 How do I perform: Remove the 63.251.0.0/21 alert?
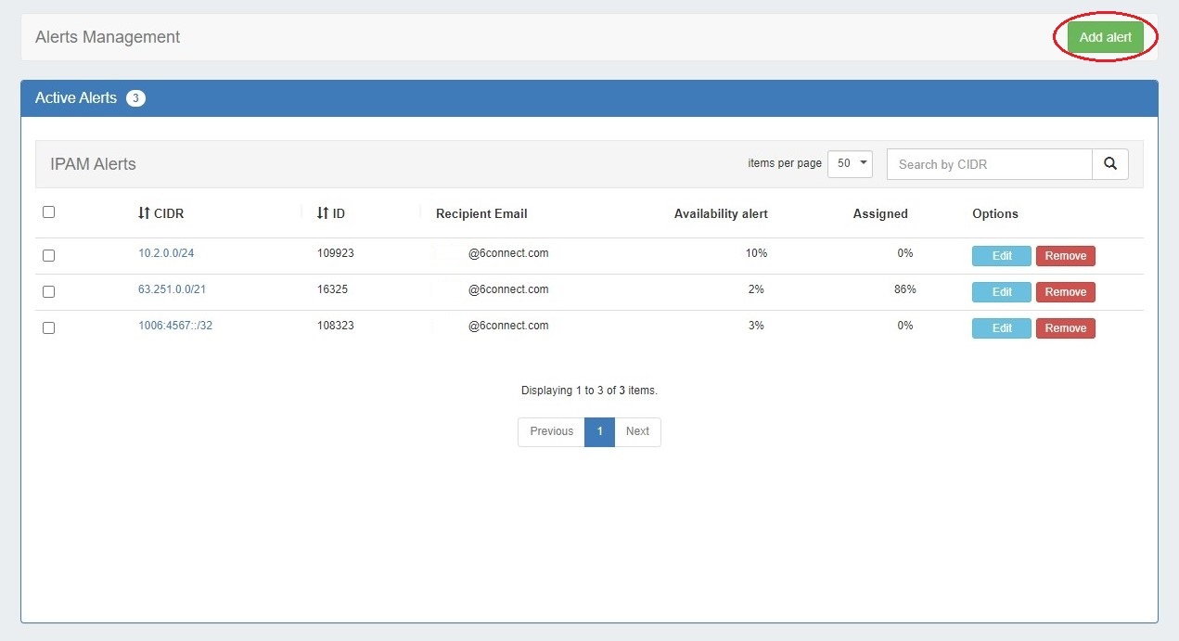click(x=1065, y=292)
